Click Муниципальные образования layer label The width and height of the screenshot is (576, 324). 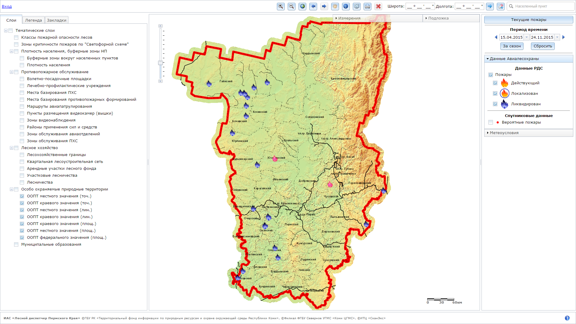(51, 244)
